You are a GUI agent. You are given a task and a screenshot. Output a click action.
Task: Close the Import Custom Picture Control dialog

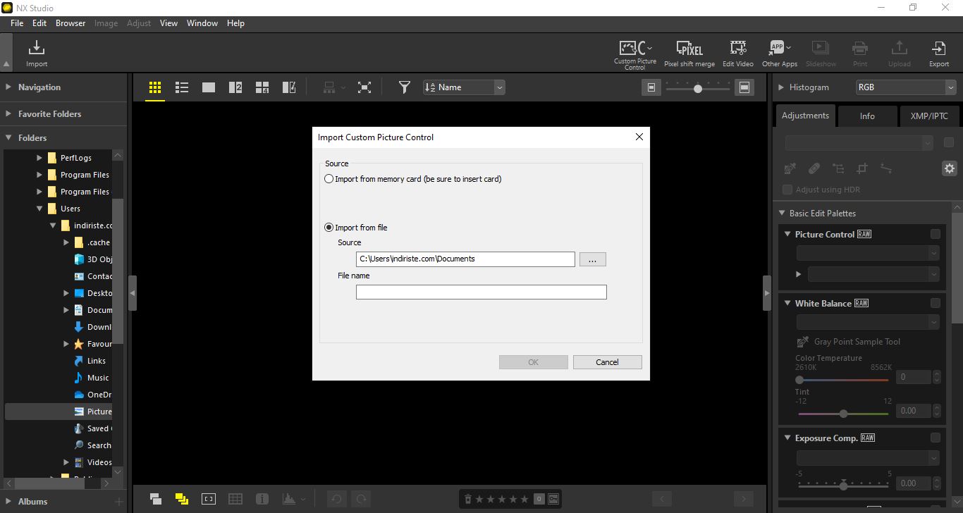click(639, 137)
